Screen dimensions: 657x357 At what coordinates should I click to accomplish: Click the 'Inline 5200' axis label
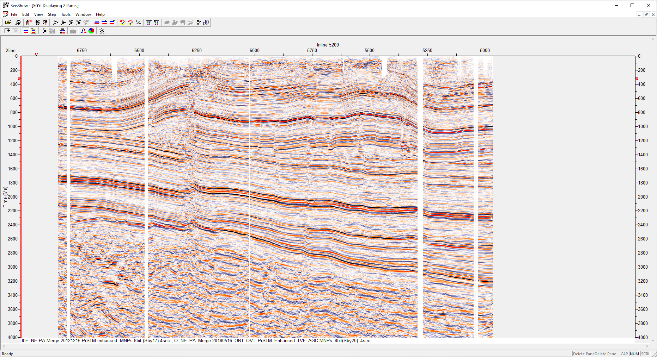click(x=328, y=45)
